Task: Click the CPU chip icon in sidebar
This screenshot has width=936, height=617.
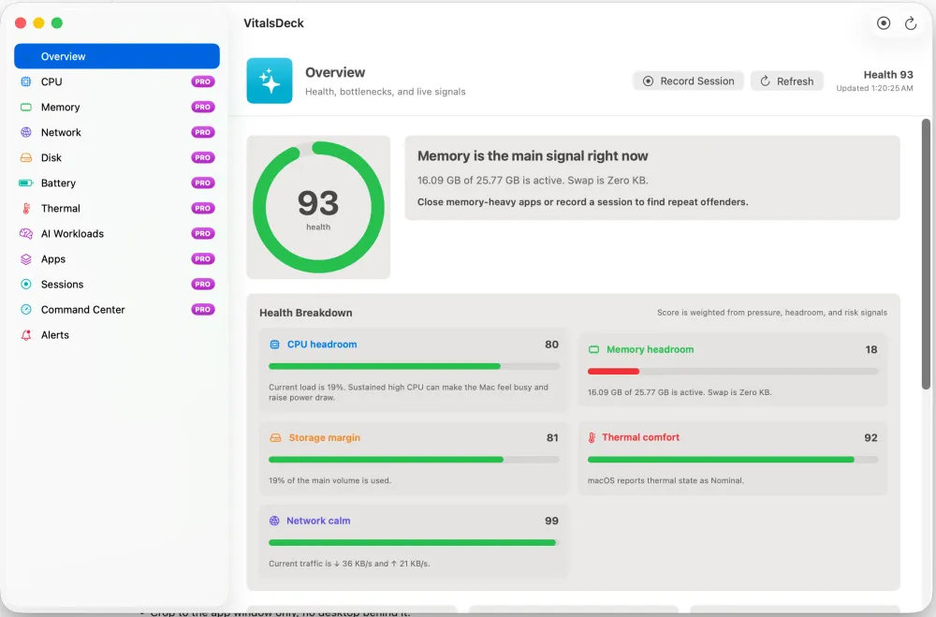Action: [25, 81]
